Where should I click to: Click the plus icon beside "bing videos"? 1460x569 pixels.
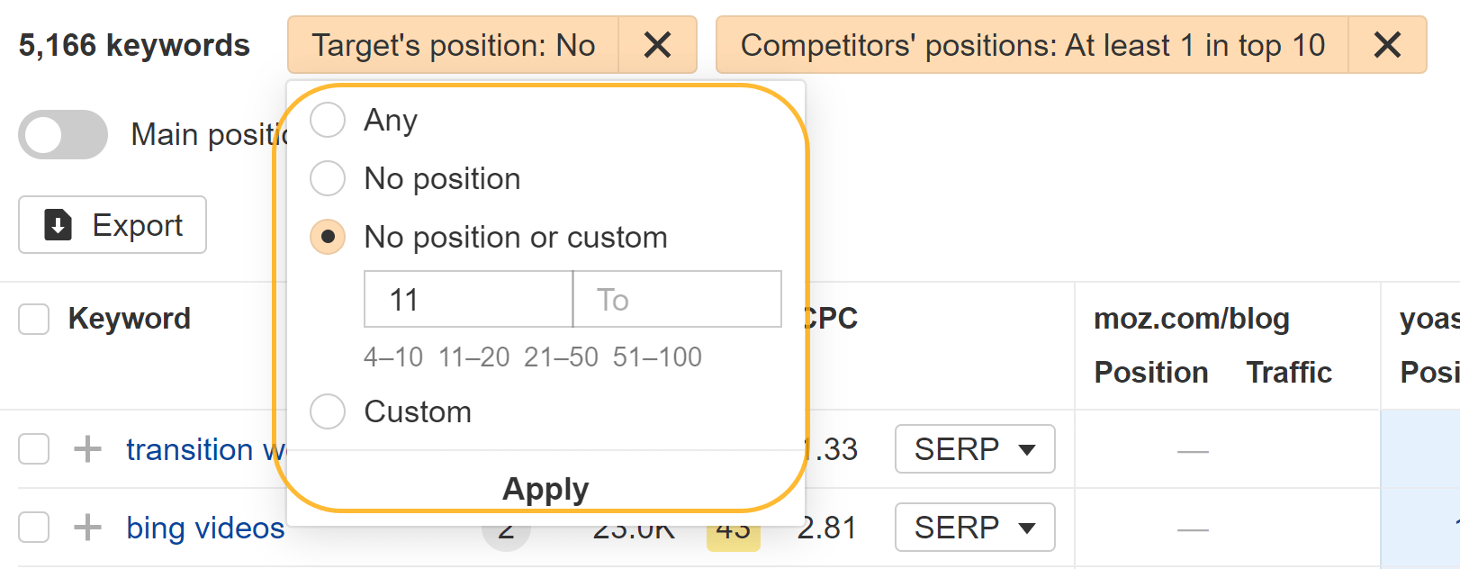tap(87, 528)
